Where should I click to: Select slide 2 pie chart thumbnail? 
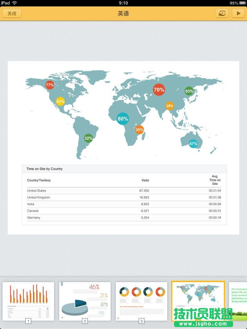[85, 301]
